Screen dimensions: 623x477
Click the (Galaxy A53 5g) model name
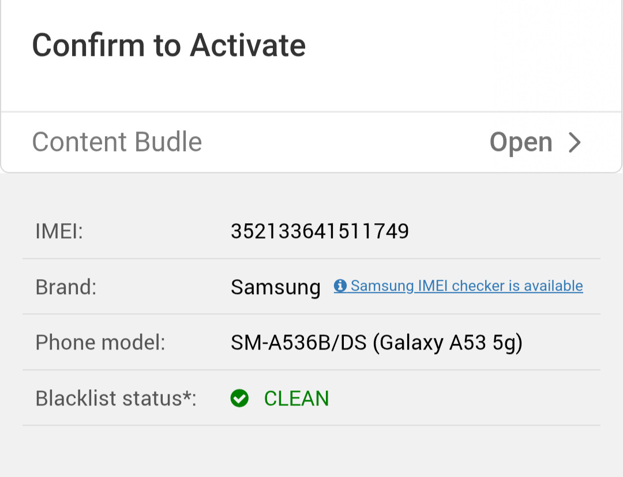(447, 343)
